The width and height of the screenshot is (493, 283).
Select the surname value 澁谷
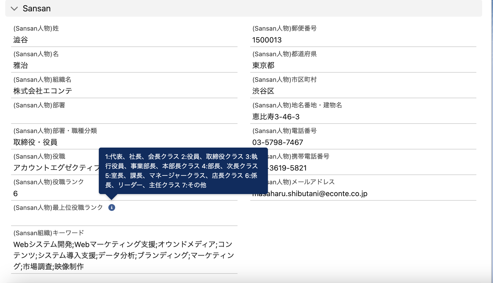[21, 40]
